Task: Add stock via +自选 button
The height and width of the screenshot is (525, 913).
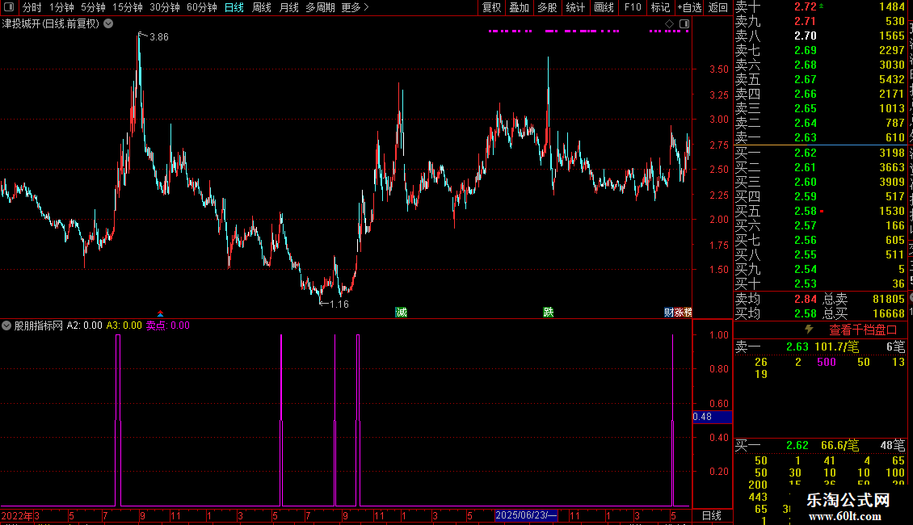Action: (x=689, y=7)
